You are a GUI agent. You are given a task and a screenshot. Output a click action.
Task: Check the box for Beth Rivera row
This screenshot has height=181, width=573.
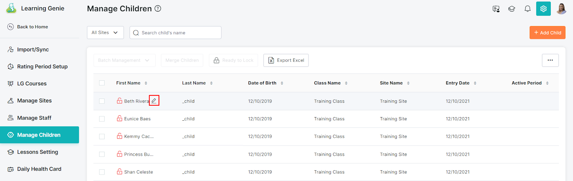pos(102,101)
